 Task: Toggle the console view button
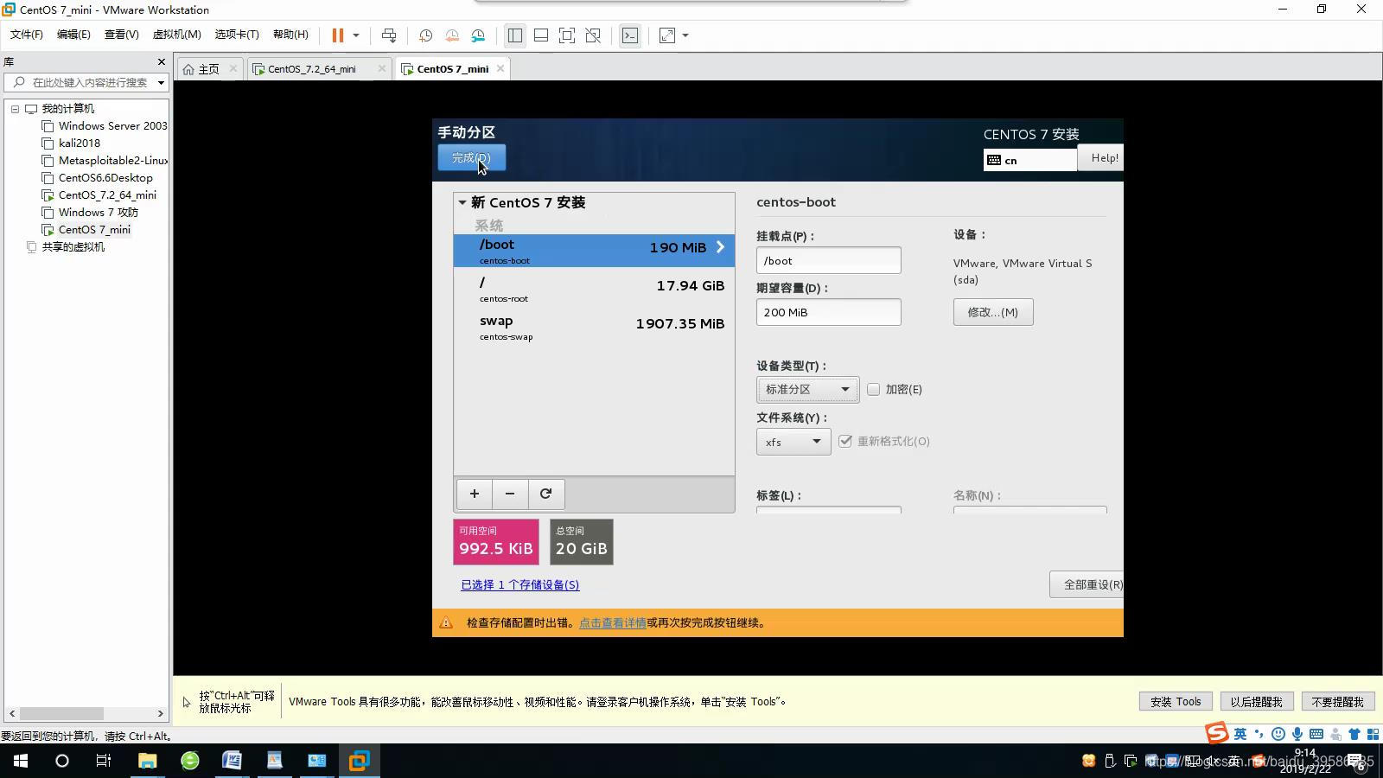pyautogui.click(x=630, y=35)
